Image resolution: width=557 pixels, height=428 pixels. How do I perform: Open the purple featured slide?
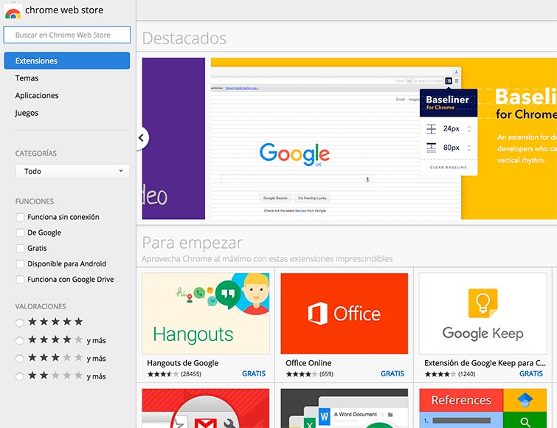click(173, 139)
